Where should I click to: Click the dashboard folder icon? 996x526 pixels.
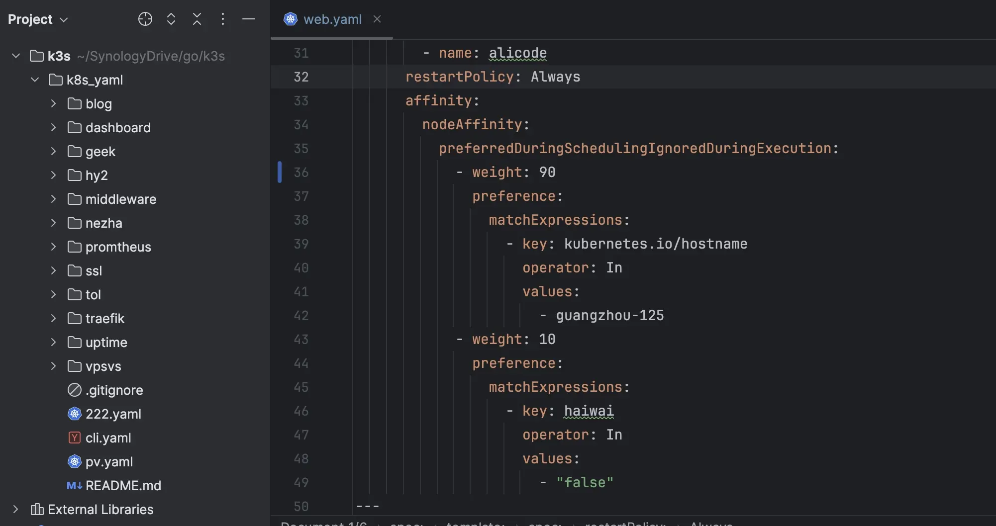tap(75, 127)
